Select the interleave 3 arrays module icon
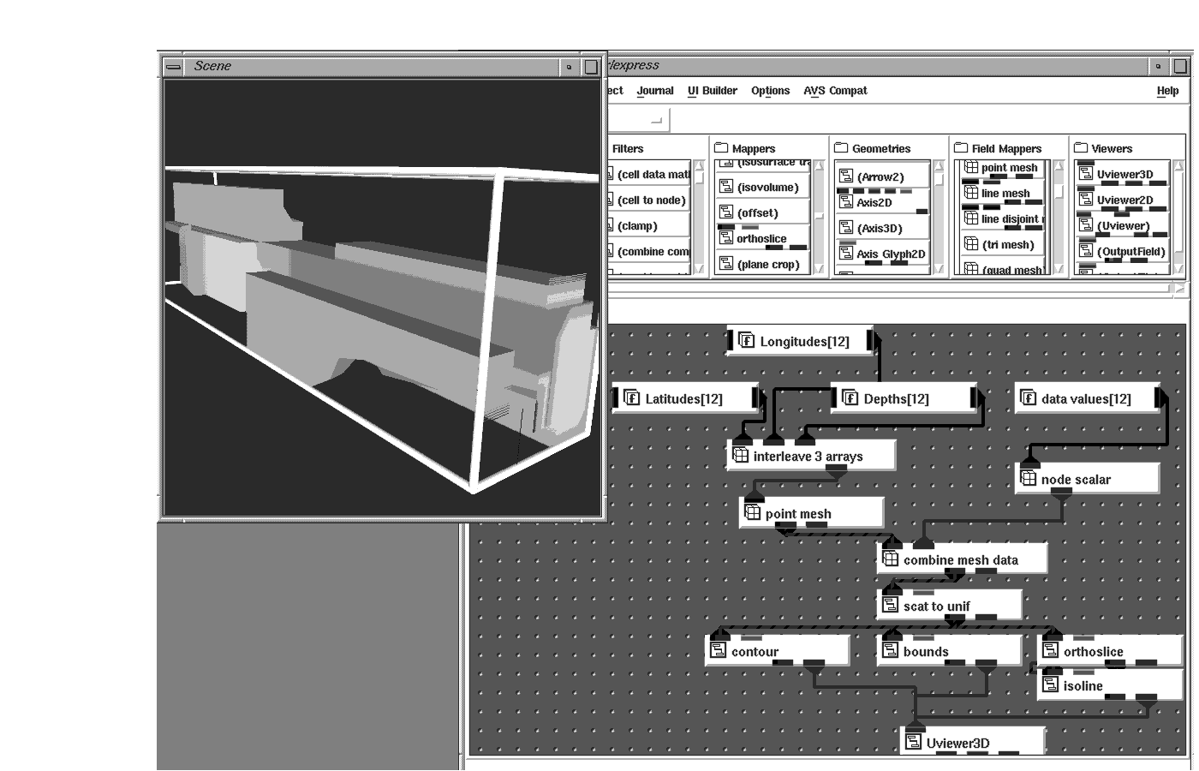This screenshot has height=771, width=1199. (740, 457)
